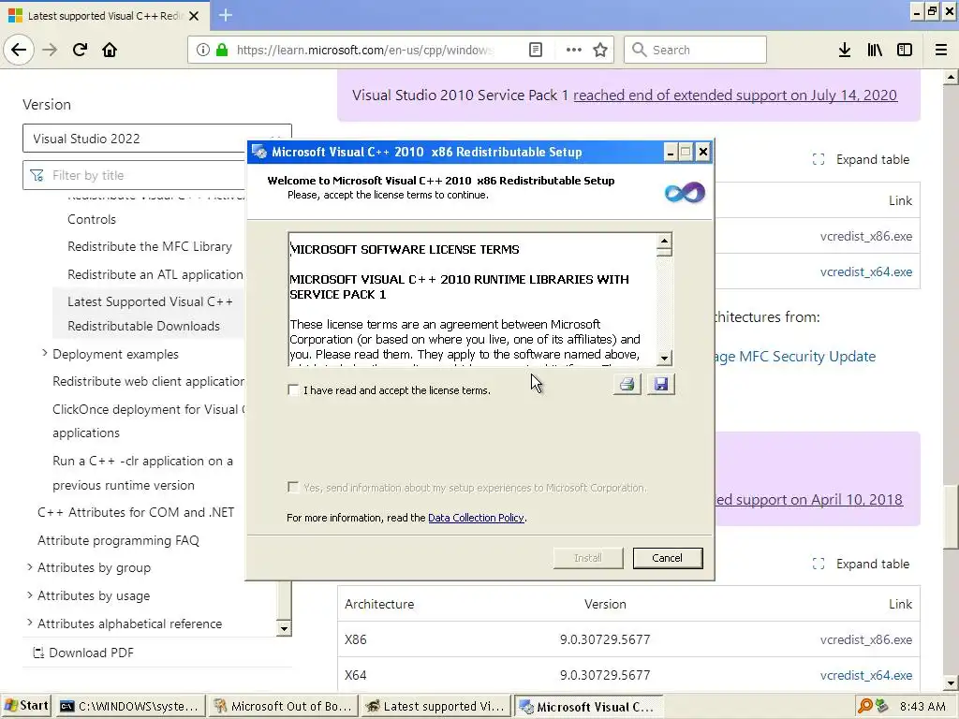Click the browser Search box
This screenshot has height=719, width=959.
click(695, 51)
